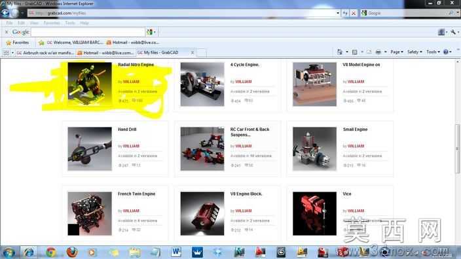Open the Windows Start menu
This screenshot has width=461, height=259.
[x=9, y=252]
